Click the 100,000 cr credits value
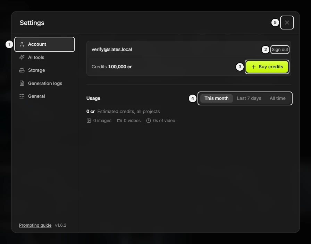The height and width of the screenshot is (244, 311). [120, 67]
